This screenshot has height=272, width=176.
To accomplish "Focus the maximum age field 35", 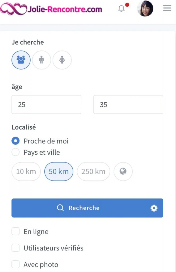I will 128,104.
